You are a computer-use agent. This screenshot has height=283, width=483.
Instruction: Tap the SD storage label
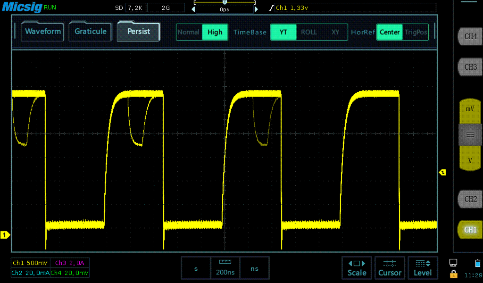point(119,8)
